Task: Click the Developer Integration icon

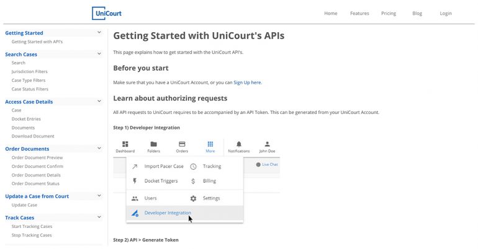Action: click(135, 213)
